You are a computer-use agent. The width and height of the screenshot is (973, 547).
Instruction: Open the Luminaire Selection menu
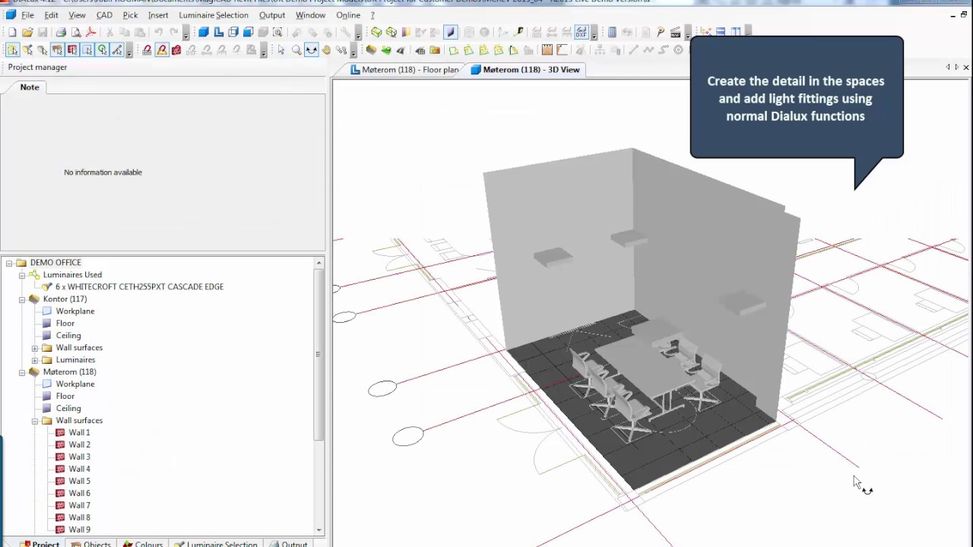tap(214, 15)
